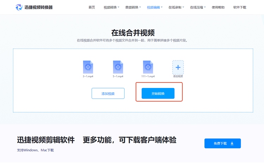Image resolution: width=264 pixels, height=164 pixels.
Task: Click the 添加视频 outlined button
Action: pyautogui.click(x=108, y=93)
